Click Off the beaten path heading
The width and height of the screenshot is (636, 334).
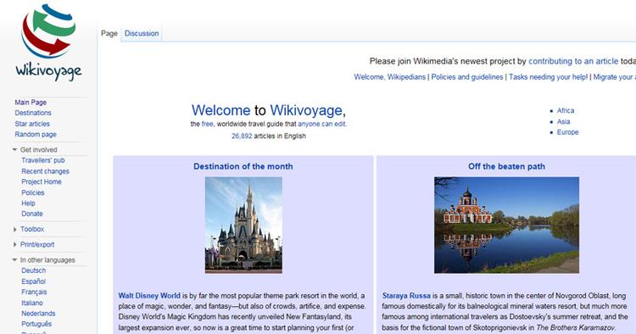(x=506, y=166)
